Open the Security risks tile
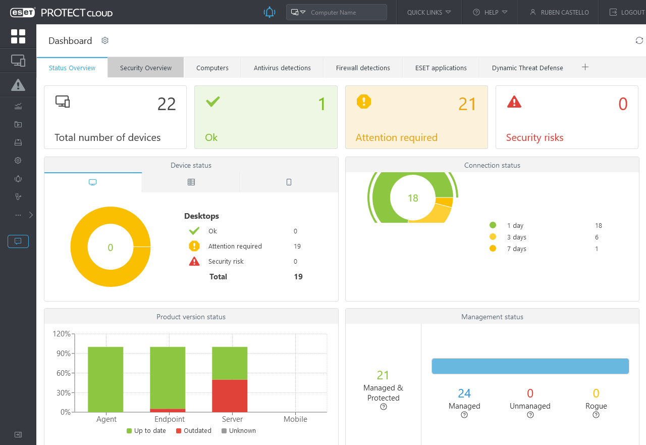The height and width of the screenshot is (445, 646). (567, 117)
